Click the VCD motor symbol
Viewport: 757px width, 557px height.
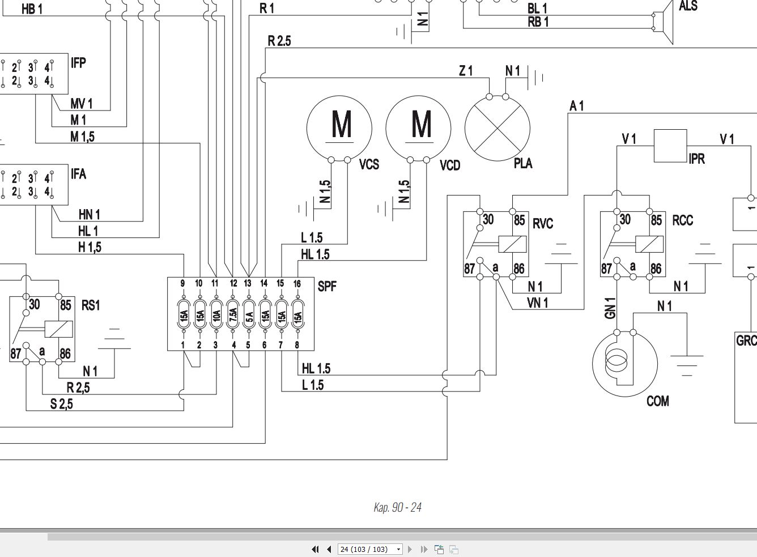coord(419,127)
